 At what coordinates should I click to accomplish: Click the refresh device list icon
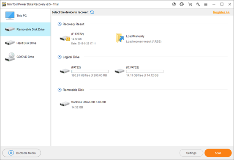point(92,12)
